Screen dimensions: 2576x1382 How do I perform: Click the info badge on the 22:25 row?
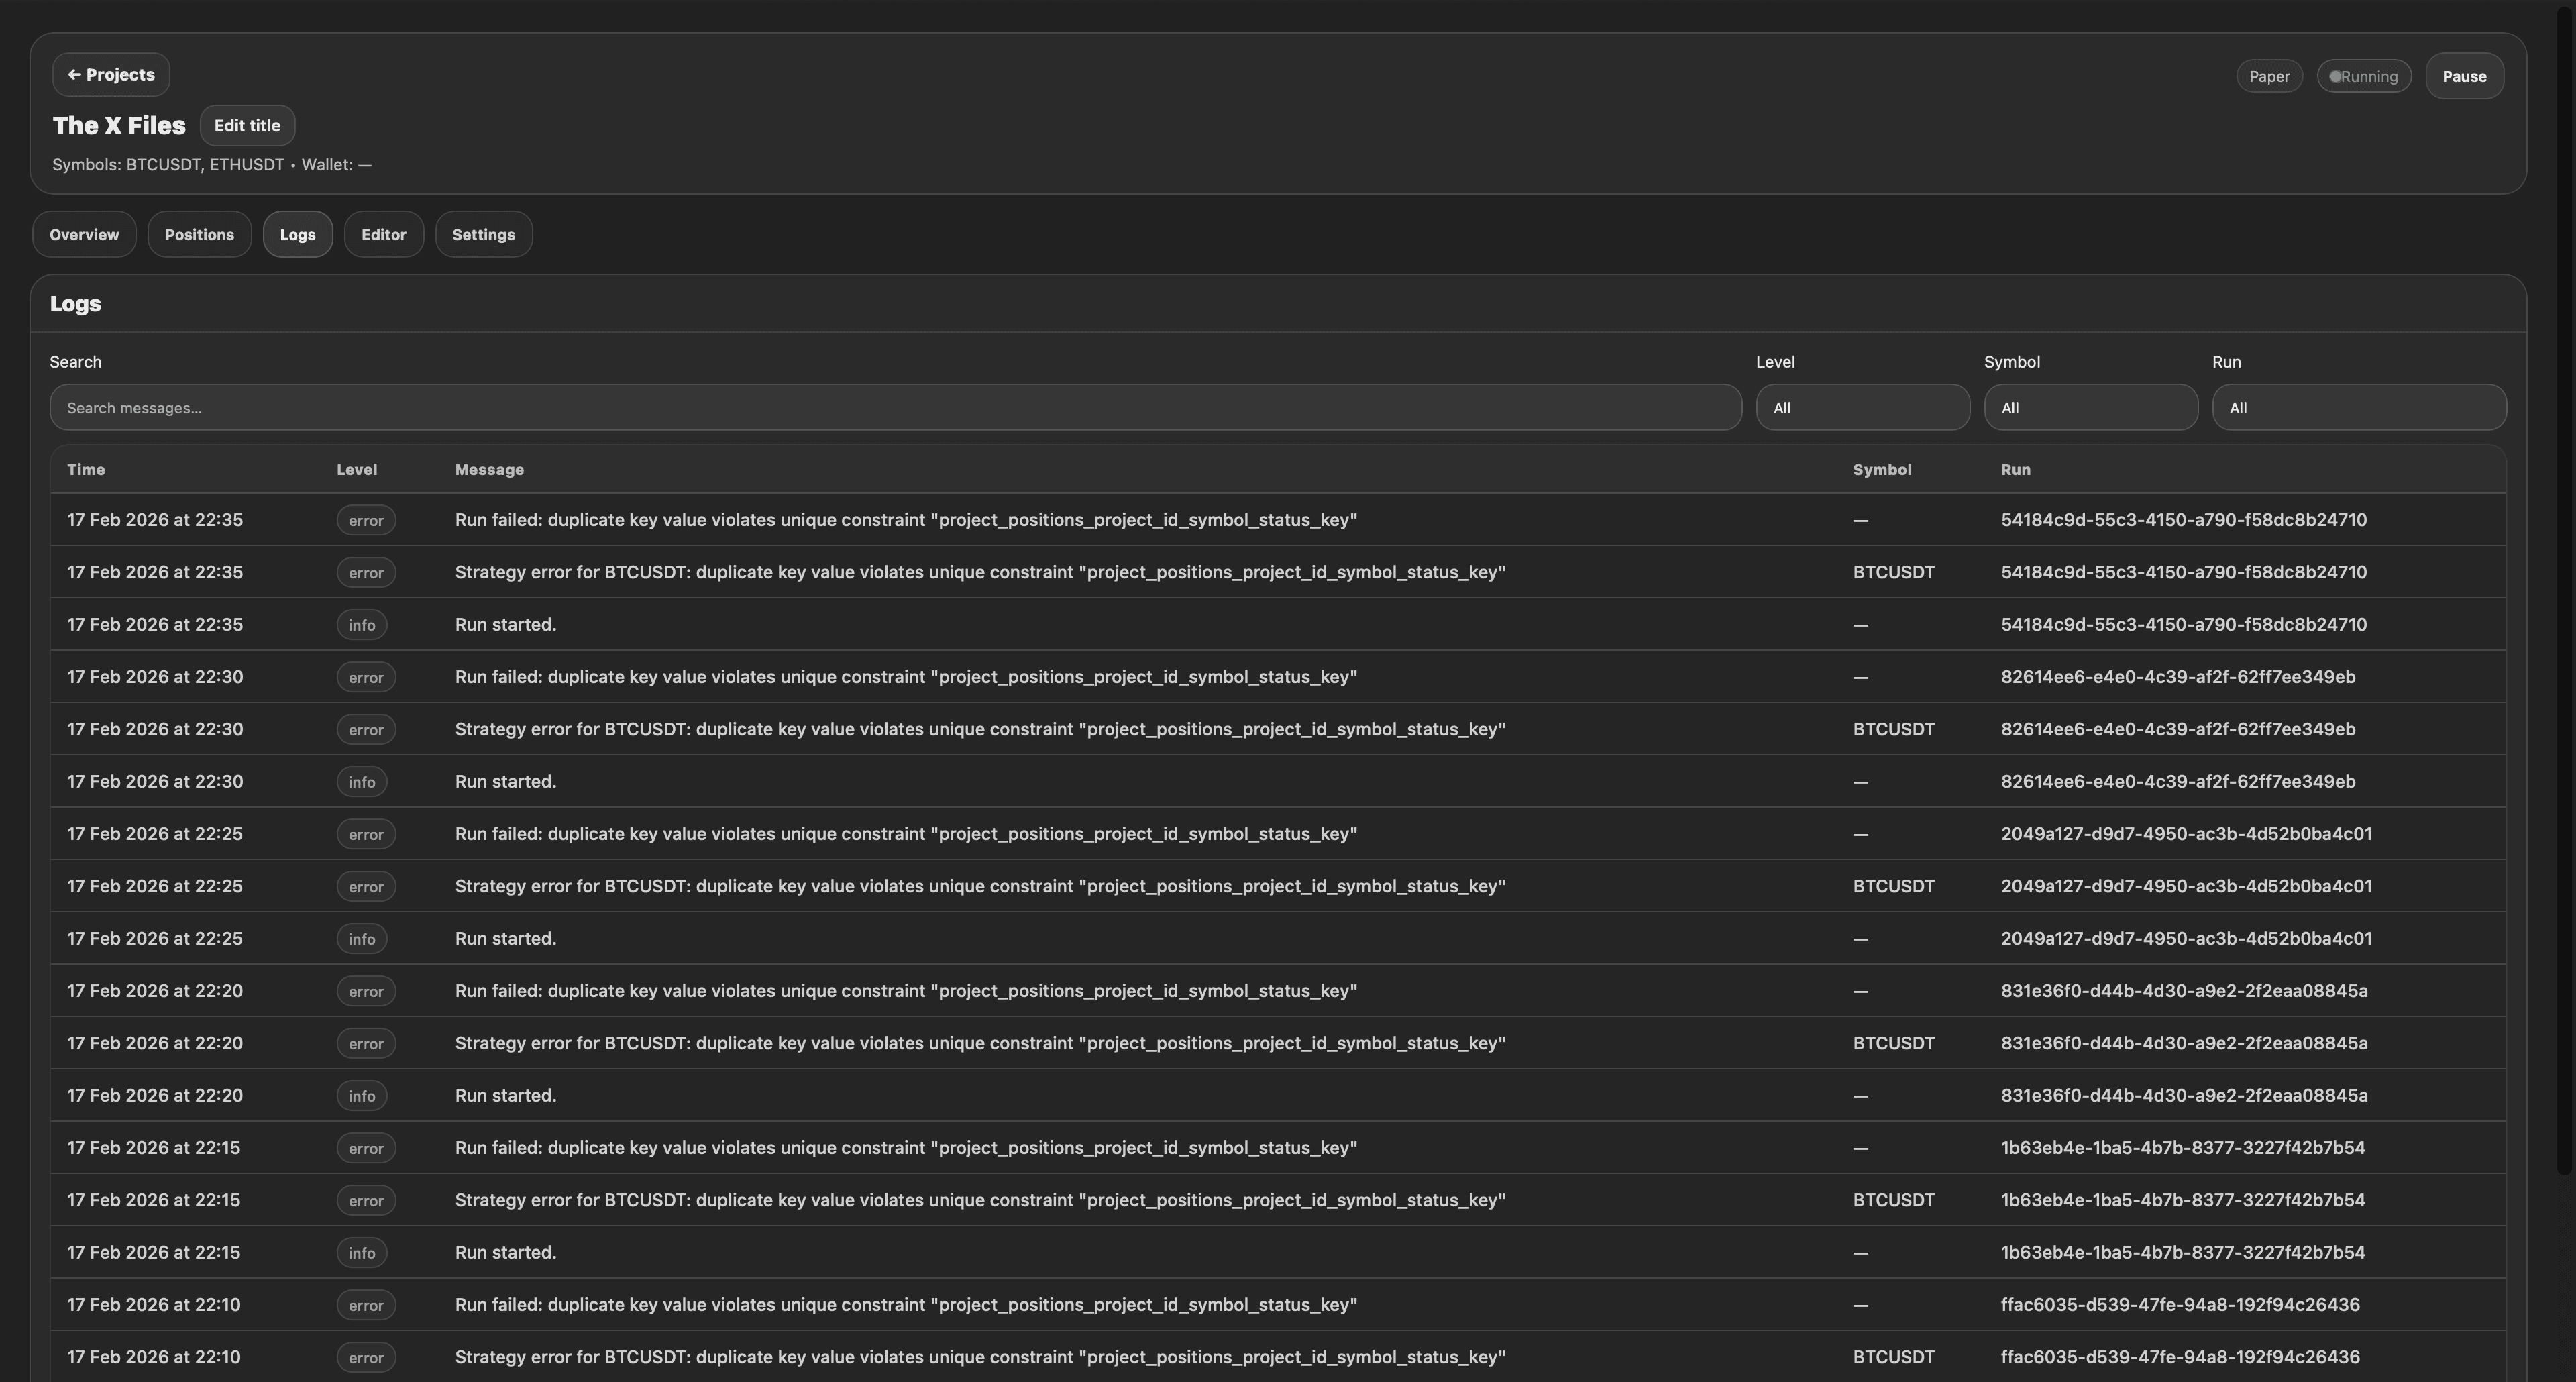361,938
